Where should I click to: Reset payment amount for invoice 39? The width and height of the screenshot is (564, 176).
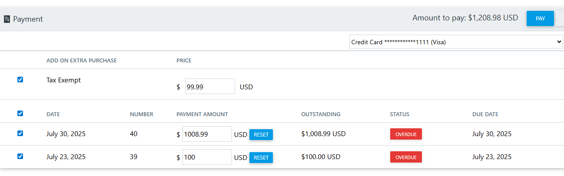tap(261, 157)
